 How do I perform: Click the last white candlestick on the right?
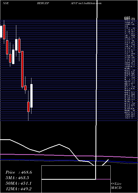tap(31, 96)
